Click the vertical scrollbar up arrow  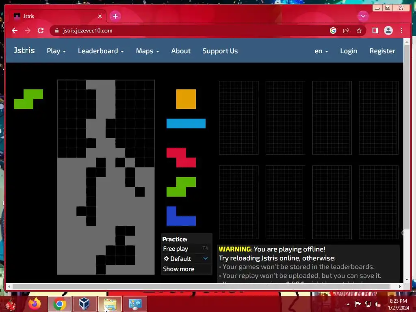coord(407,41)
